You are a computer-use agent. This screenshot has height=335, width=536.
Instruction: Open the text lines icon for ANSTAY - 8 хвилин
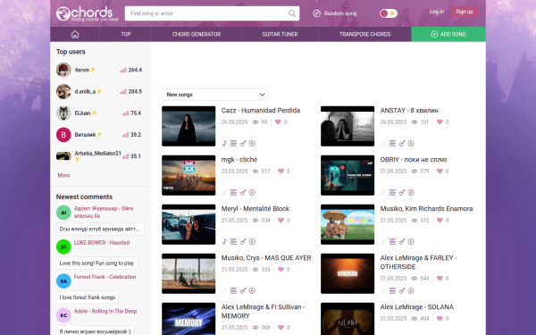392,144
